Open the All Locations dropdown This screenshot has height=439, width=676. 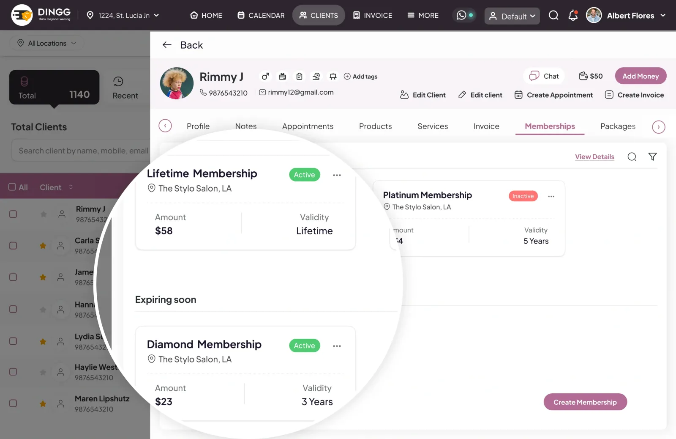(47, 43)
